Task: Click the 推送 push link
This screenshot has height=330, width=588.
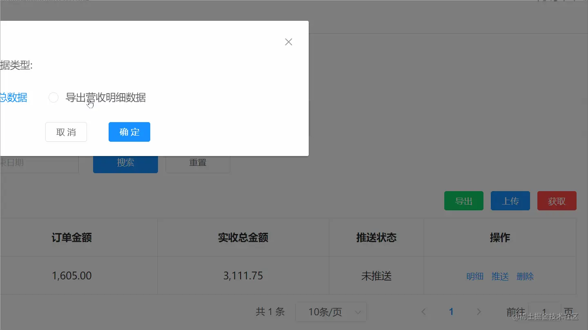Action: [500, 276]
